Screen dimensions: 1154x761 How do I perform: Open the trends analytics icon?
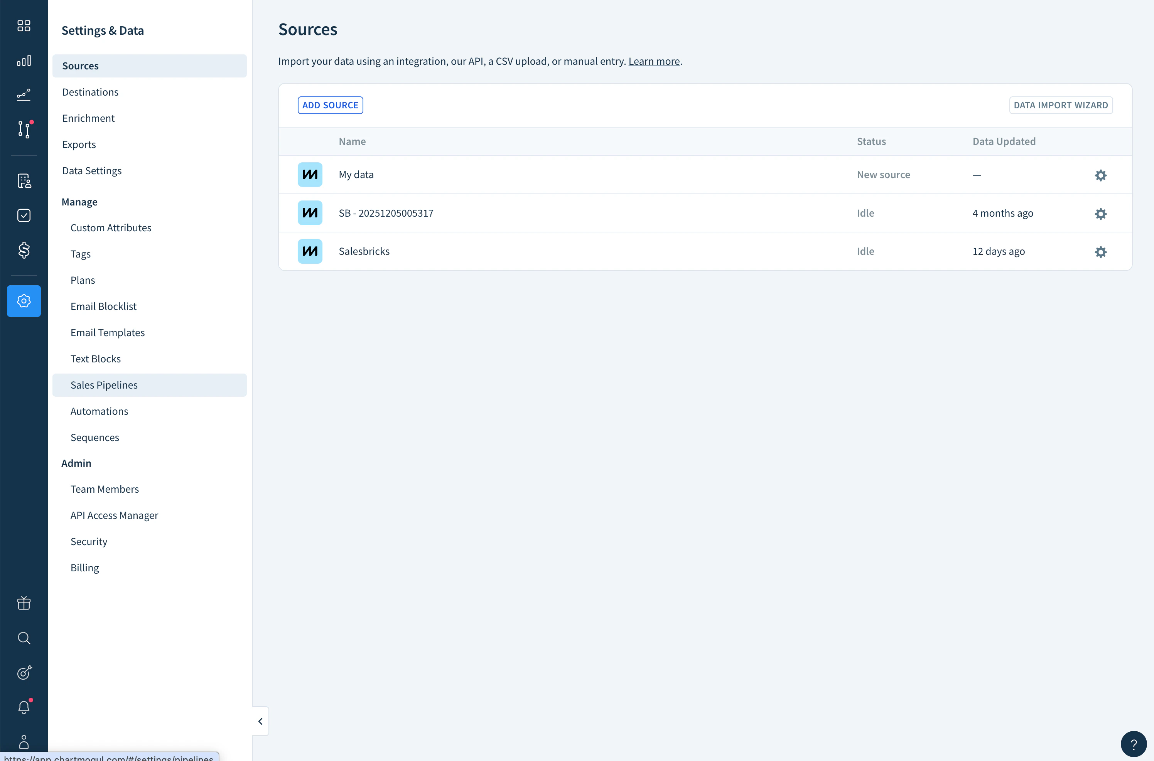point(23,94)
